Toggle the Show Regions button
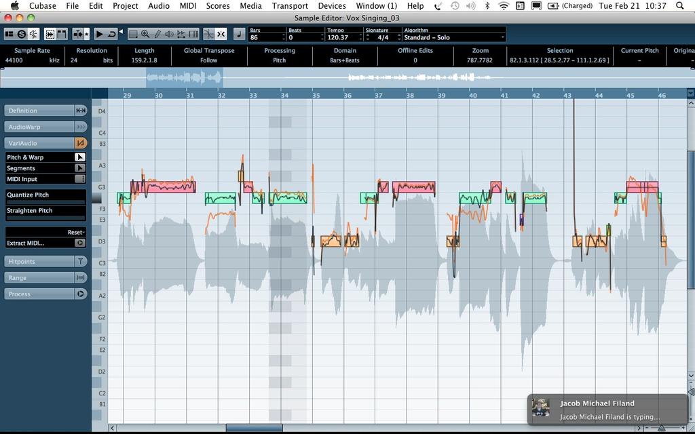 point(62,34)
